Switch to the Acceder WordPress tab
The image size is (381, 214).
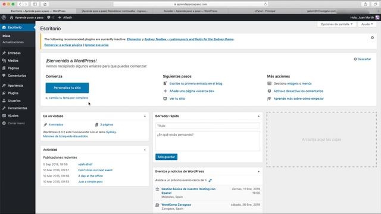pyautogui.click(x=190, y=11)
